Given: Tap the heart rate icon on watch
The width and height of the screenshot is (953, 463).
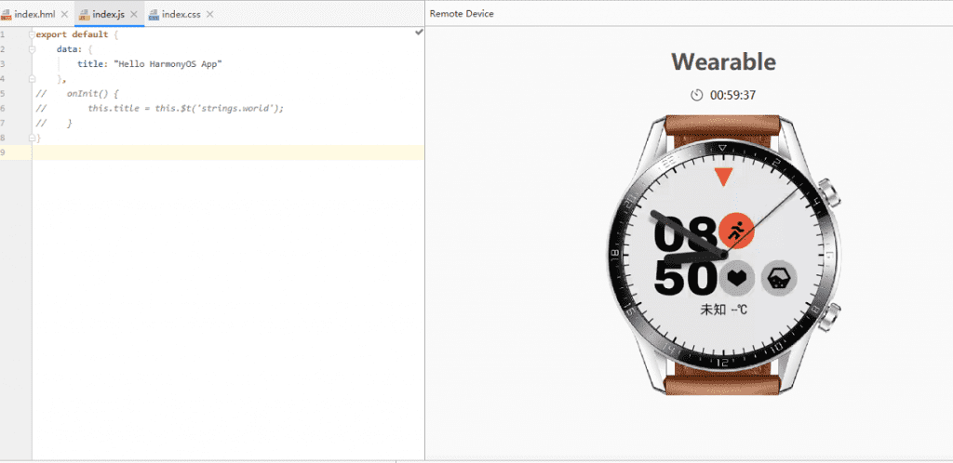Looking at the screenshot, I should tap(737, 279).
